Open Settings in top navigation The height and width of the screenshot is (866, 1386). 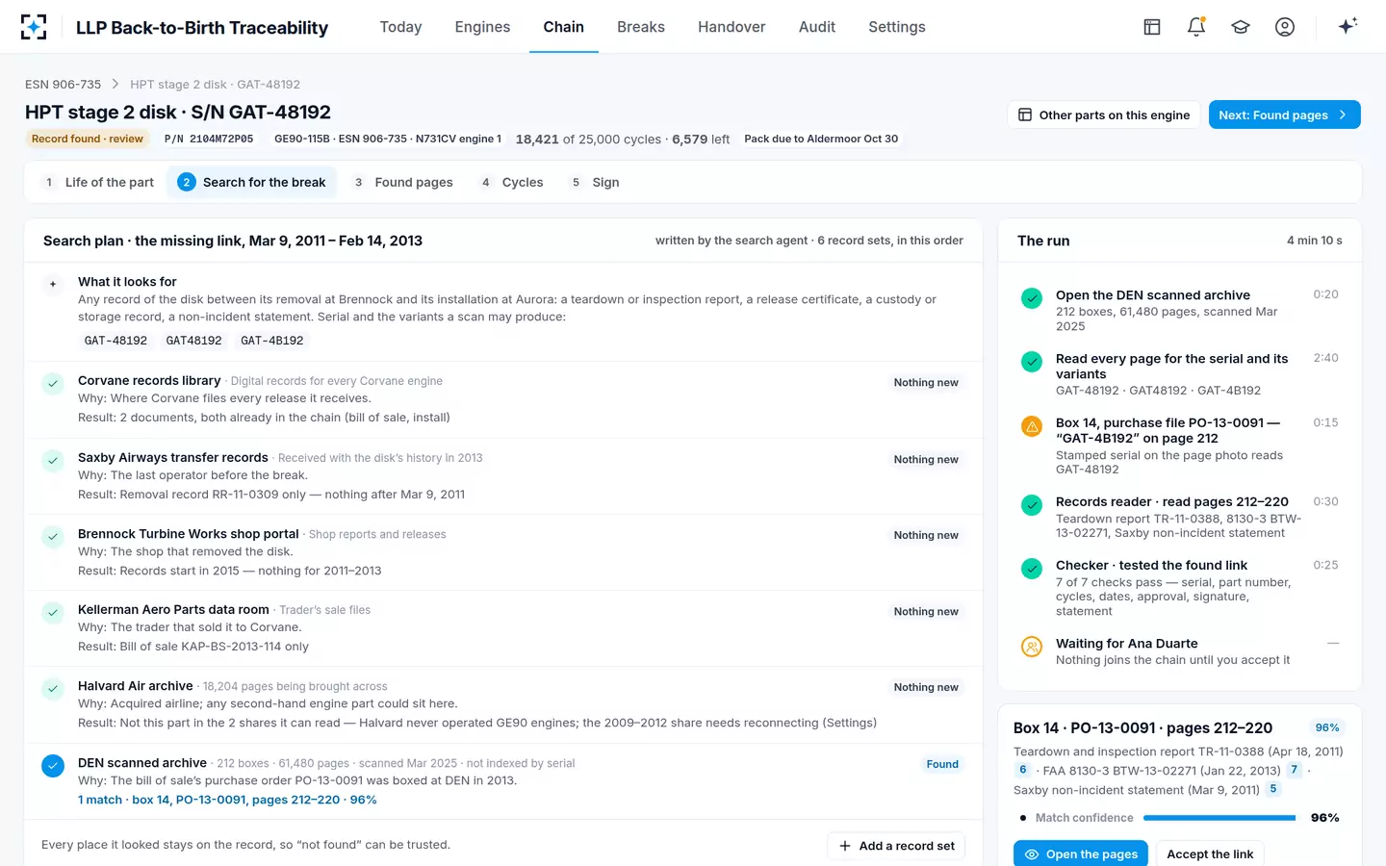tap(897, 27)
